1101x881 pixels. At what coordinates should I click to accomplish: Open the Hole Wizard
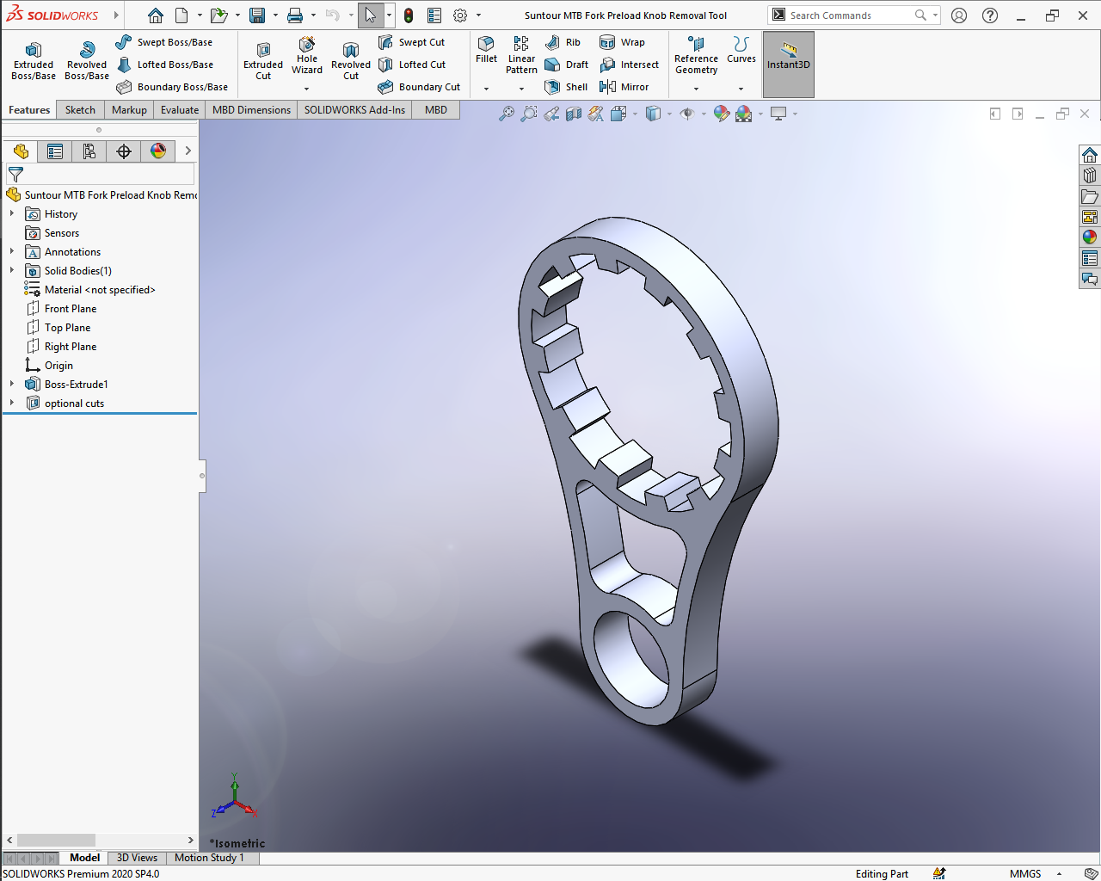tap(307, 56)
